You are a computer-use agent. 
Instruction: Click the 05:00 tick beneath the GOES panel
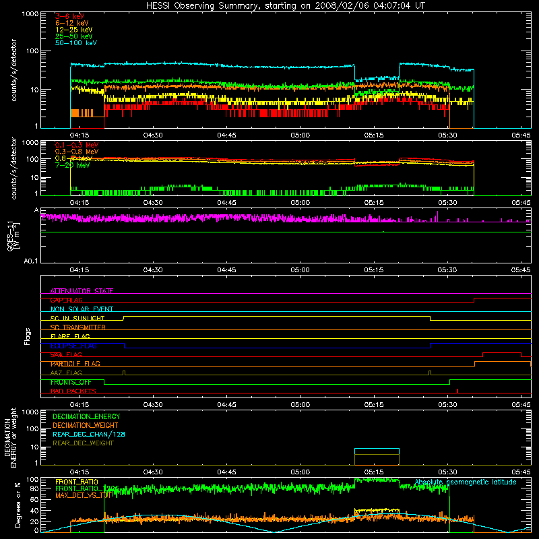click(300, 270)
